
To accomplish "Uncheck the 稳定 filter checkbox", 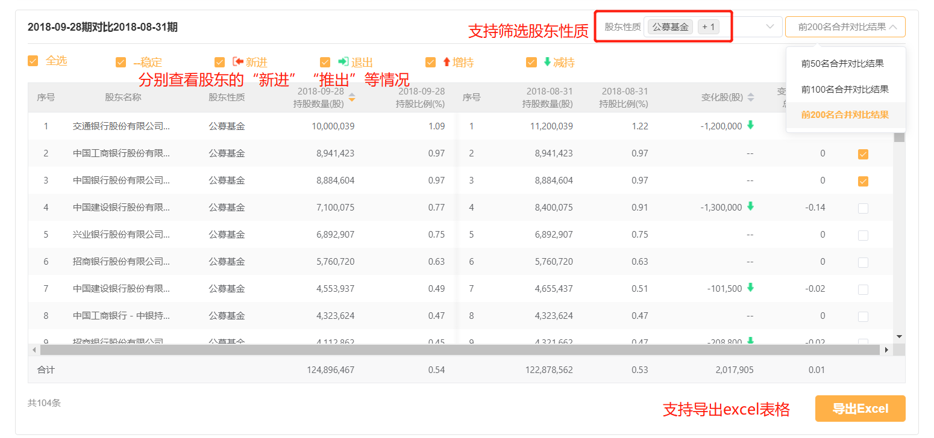I will click(121, 62).
